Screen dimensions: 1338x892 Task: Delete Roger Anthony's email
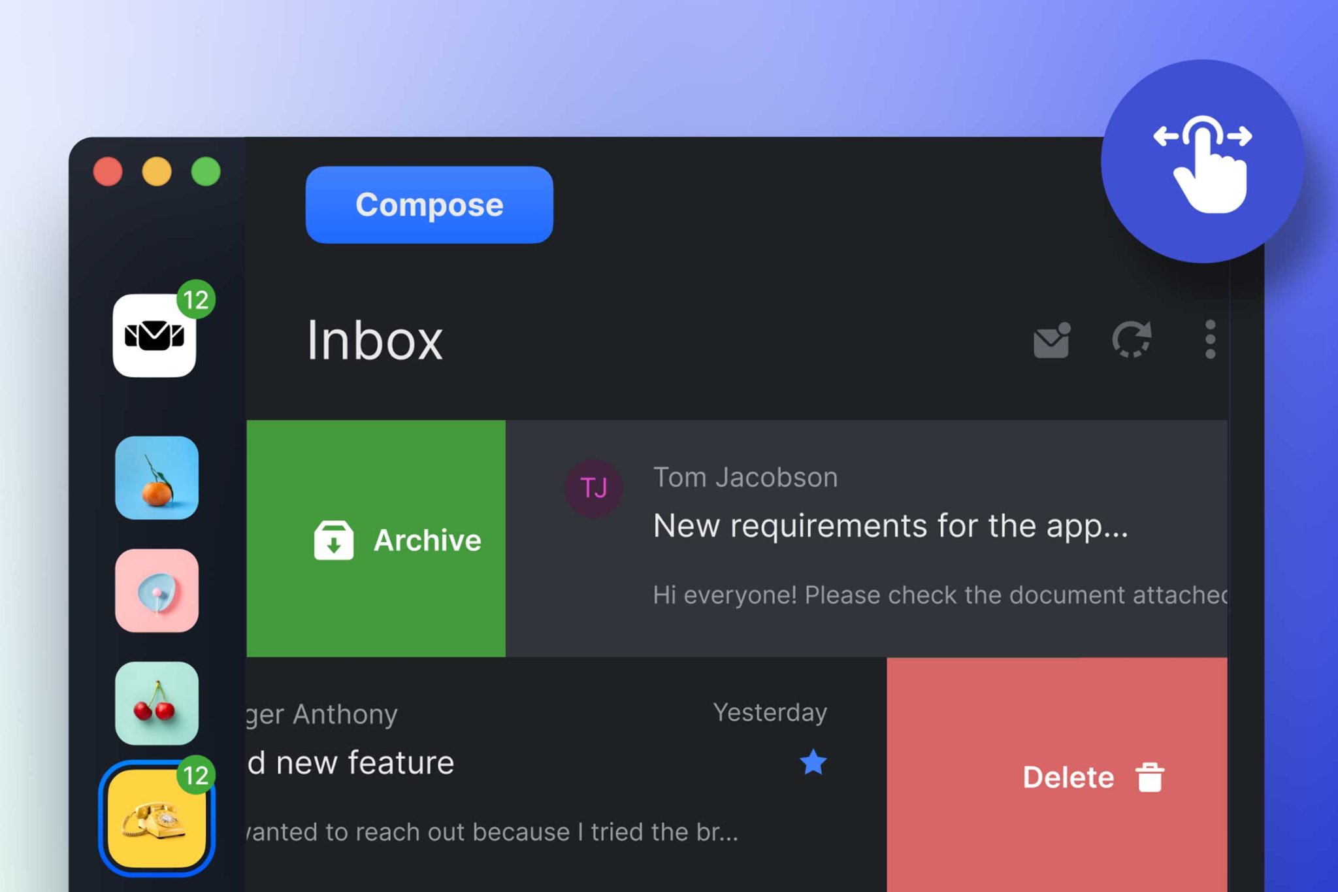[x=1068, y=777]
